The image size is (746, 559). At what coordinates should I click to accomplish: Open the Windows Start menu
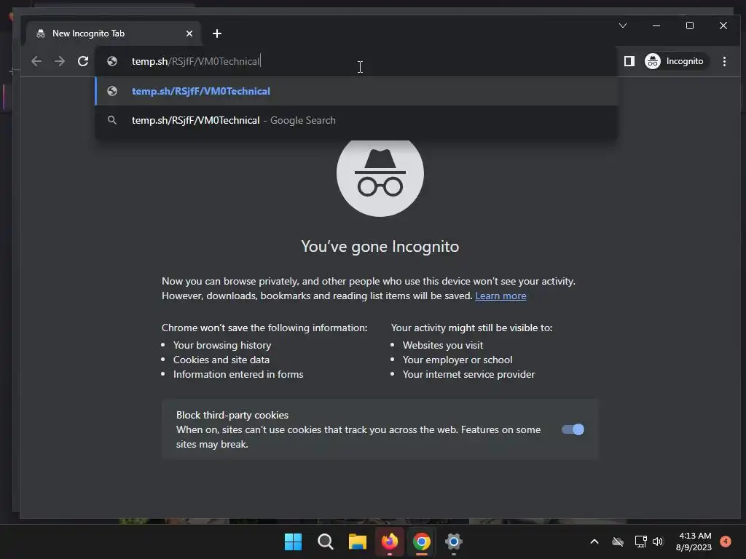tap(293, 542)
